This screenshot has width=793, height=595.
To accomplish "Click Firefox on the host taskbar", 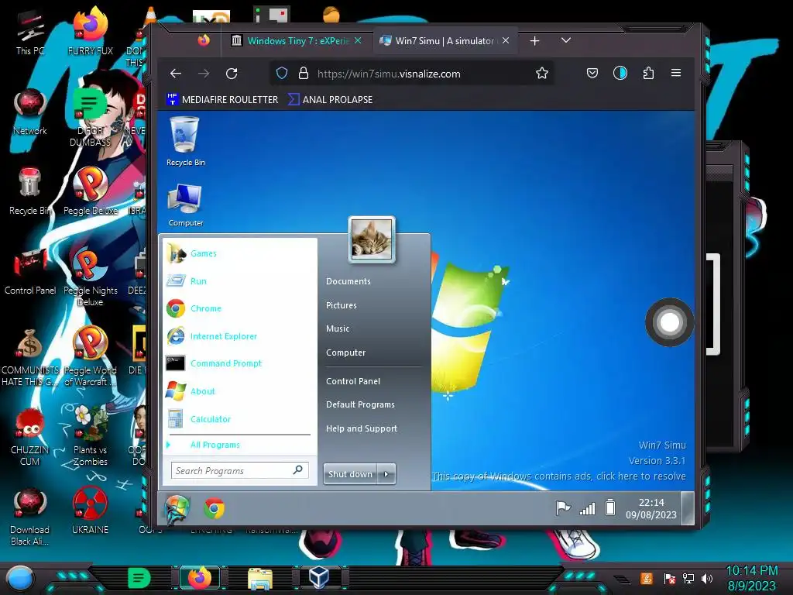I will tap(200, 577).
